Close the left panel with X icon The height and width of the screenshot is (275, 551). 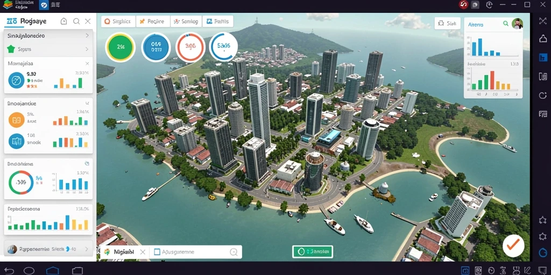coord(88,21)
